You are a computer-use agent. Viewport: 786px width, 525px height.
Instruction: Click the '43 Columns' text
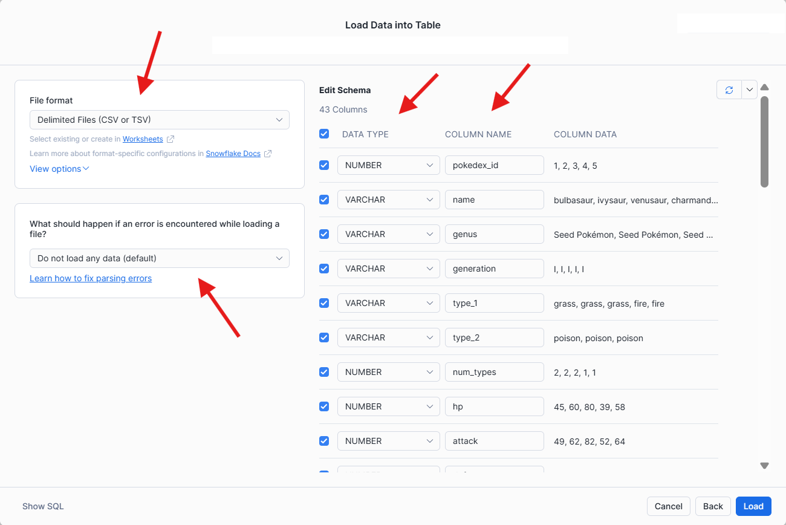point(343,109)
